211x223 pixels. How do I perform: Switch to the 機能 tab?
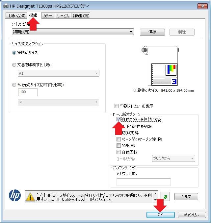(x=34, y=15)
